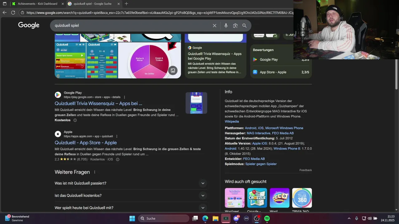The height and width of the screenshot is (224, 399).
Task: Click the MAG Interactive publisher link
Action: 258,133
